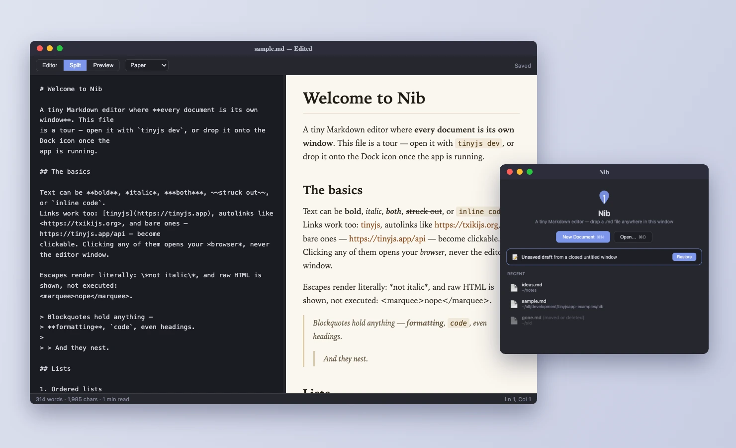Viewport: 736px width, 448px height.
Task: Click 'And they nest.' nested blockquote in preview
Action: pyautogui.click(x=346, y=359)
